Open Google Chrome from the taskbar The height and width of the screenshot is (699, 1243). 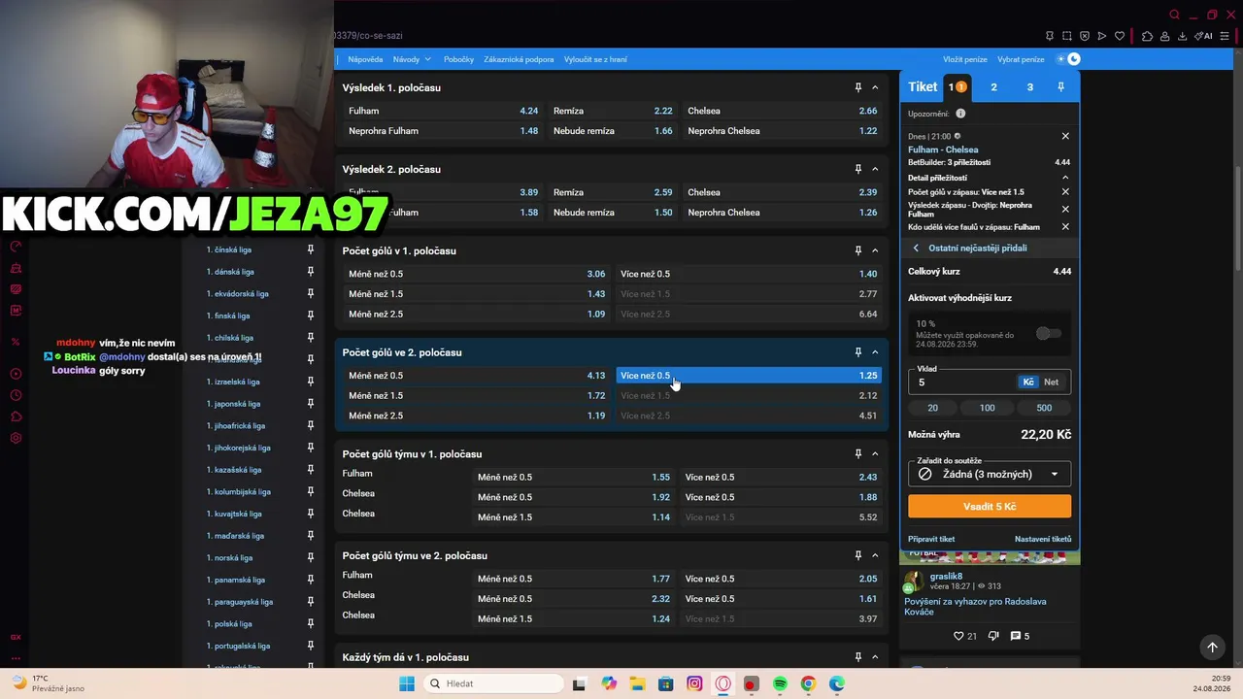(808, 683)
